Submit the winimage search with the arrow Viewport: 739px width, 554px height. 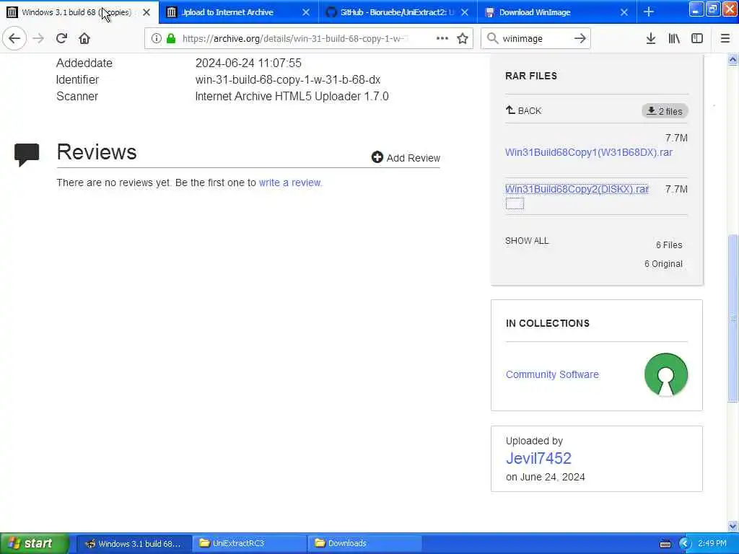tap(580, 38)
